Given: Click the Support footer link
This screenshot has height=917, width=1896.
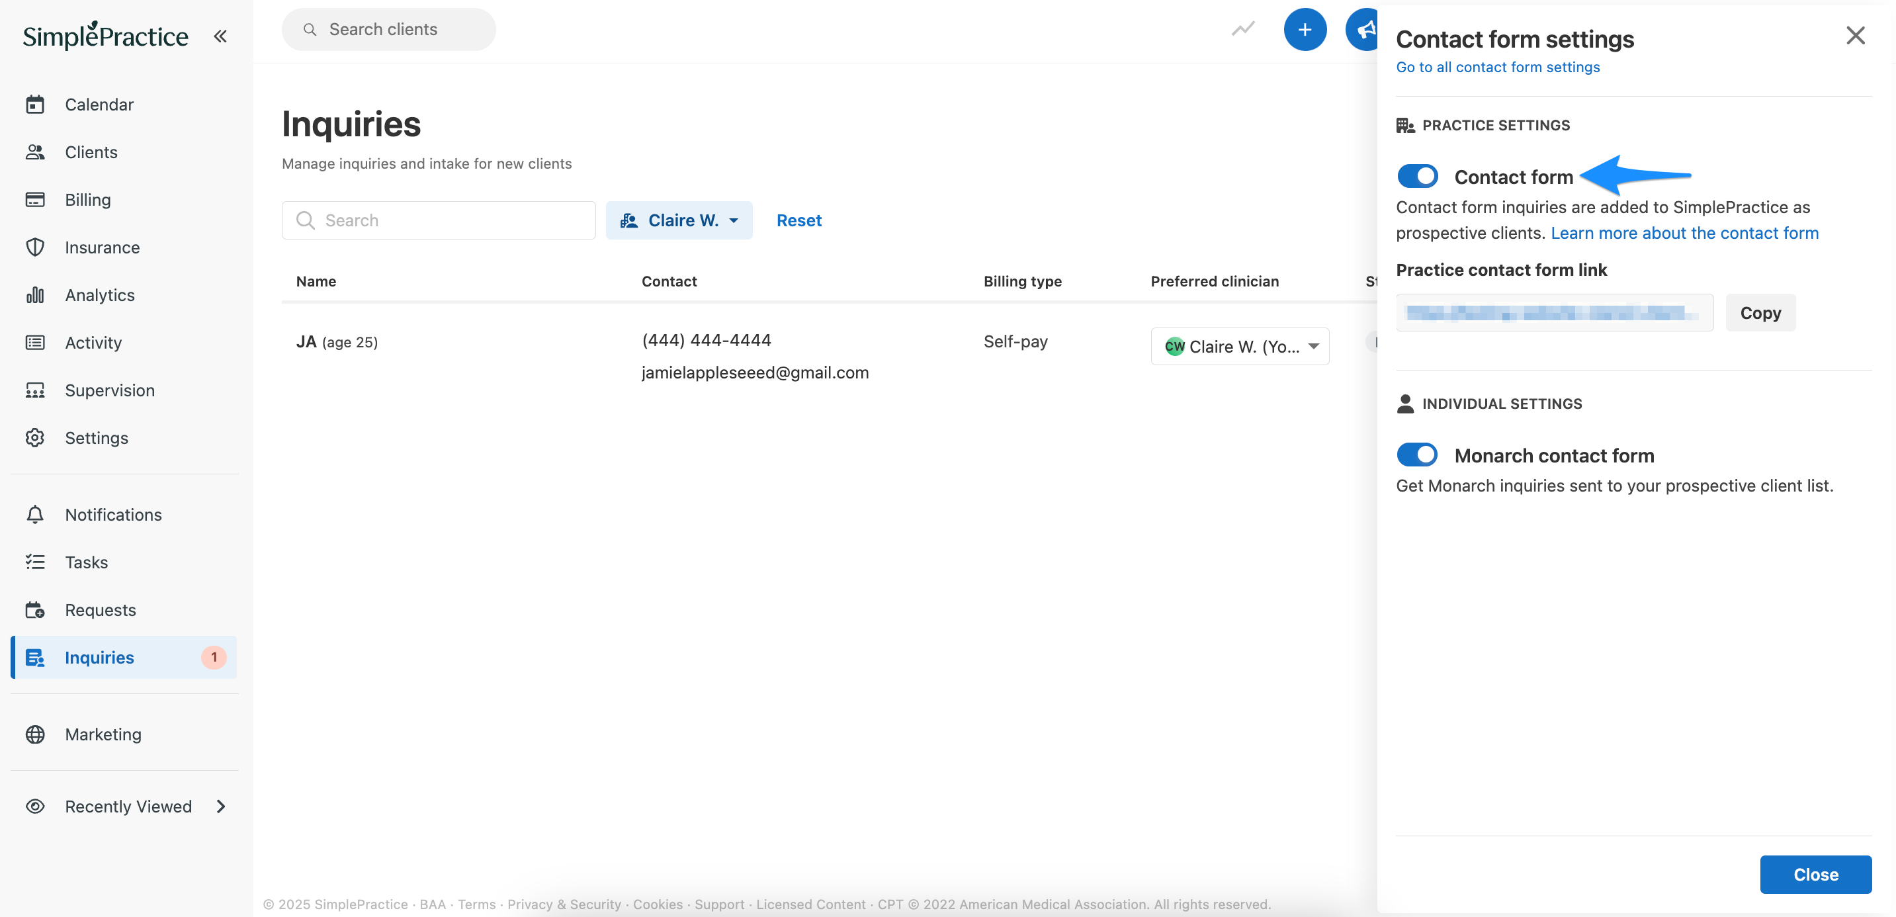Looking at the screenshot, I should point(719,904).
